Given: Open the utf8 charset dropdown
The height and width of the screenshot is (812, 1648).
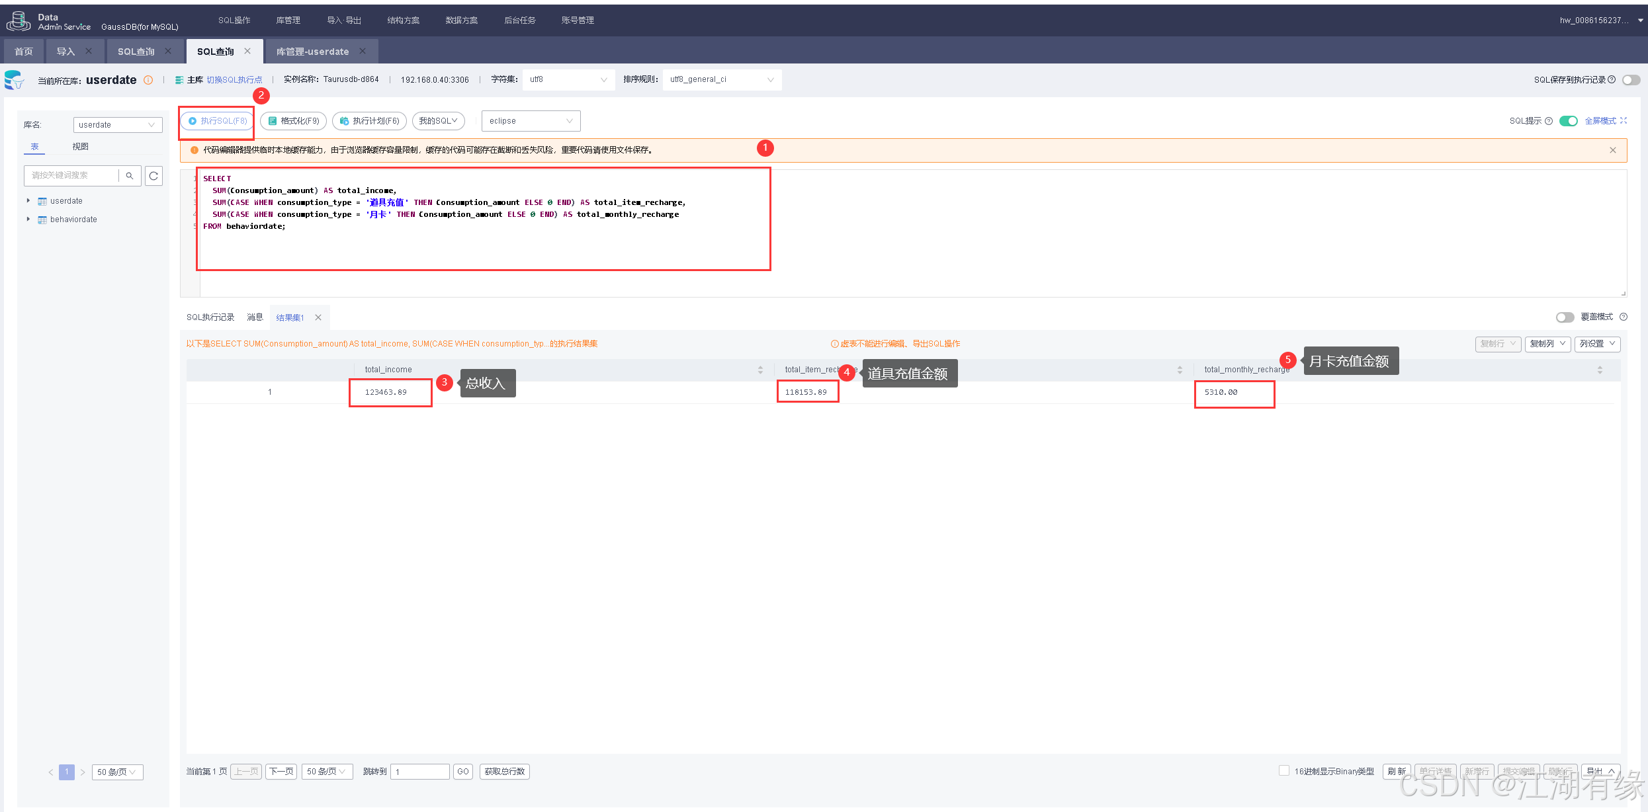Looking at the screenshot, I should [x=568, y=80].
